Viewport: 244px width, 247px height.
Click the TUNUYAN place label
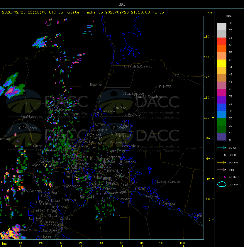coord(62,229)
